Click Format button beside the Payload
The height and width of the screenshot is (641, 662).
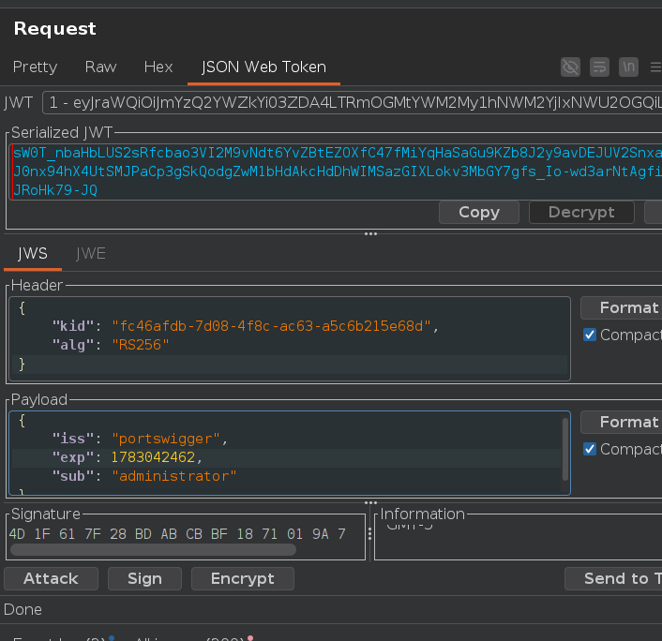pyautogui.click(x=622, y=423)
